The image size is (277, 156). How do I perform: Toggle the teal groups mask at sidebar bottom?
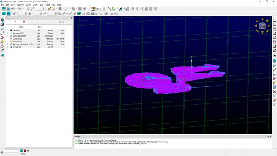point(2,55)
